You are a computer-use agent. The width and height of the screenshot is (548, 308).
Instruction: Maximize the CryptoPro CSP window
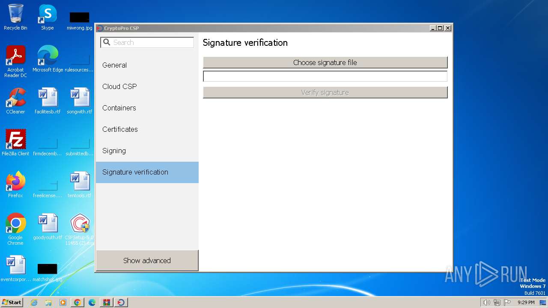coord(440,28)
